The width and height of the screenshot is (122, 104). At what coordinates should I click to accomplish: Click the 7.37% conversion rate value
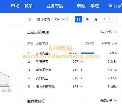pos(112,78)
